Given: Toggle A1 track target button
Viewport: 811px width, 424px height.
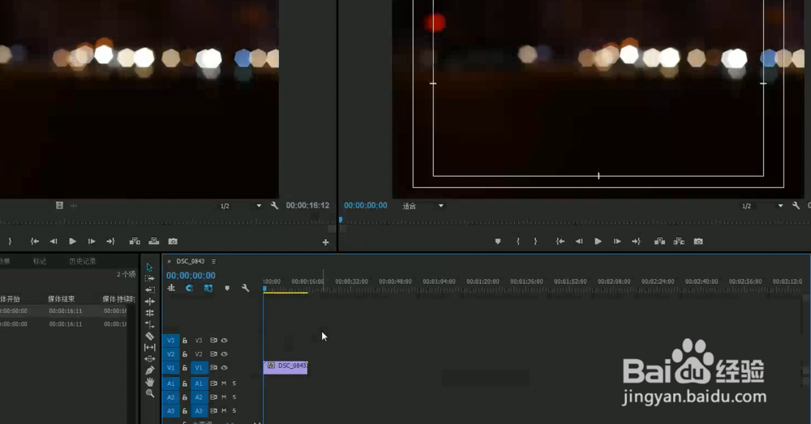Looking at the screenshot, I should (199, 383).
